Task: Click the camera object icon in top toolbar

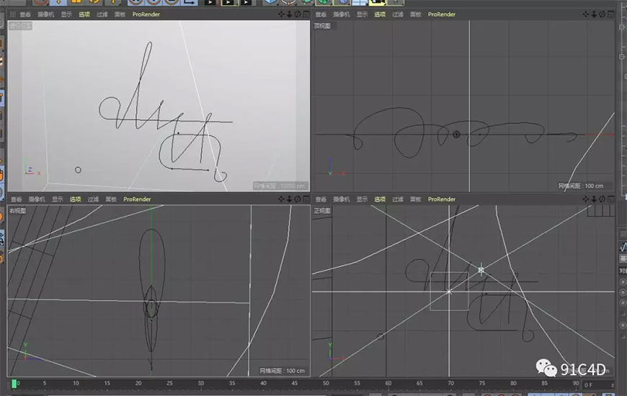Action: [377, 2]
